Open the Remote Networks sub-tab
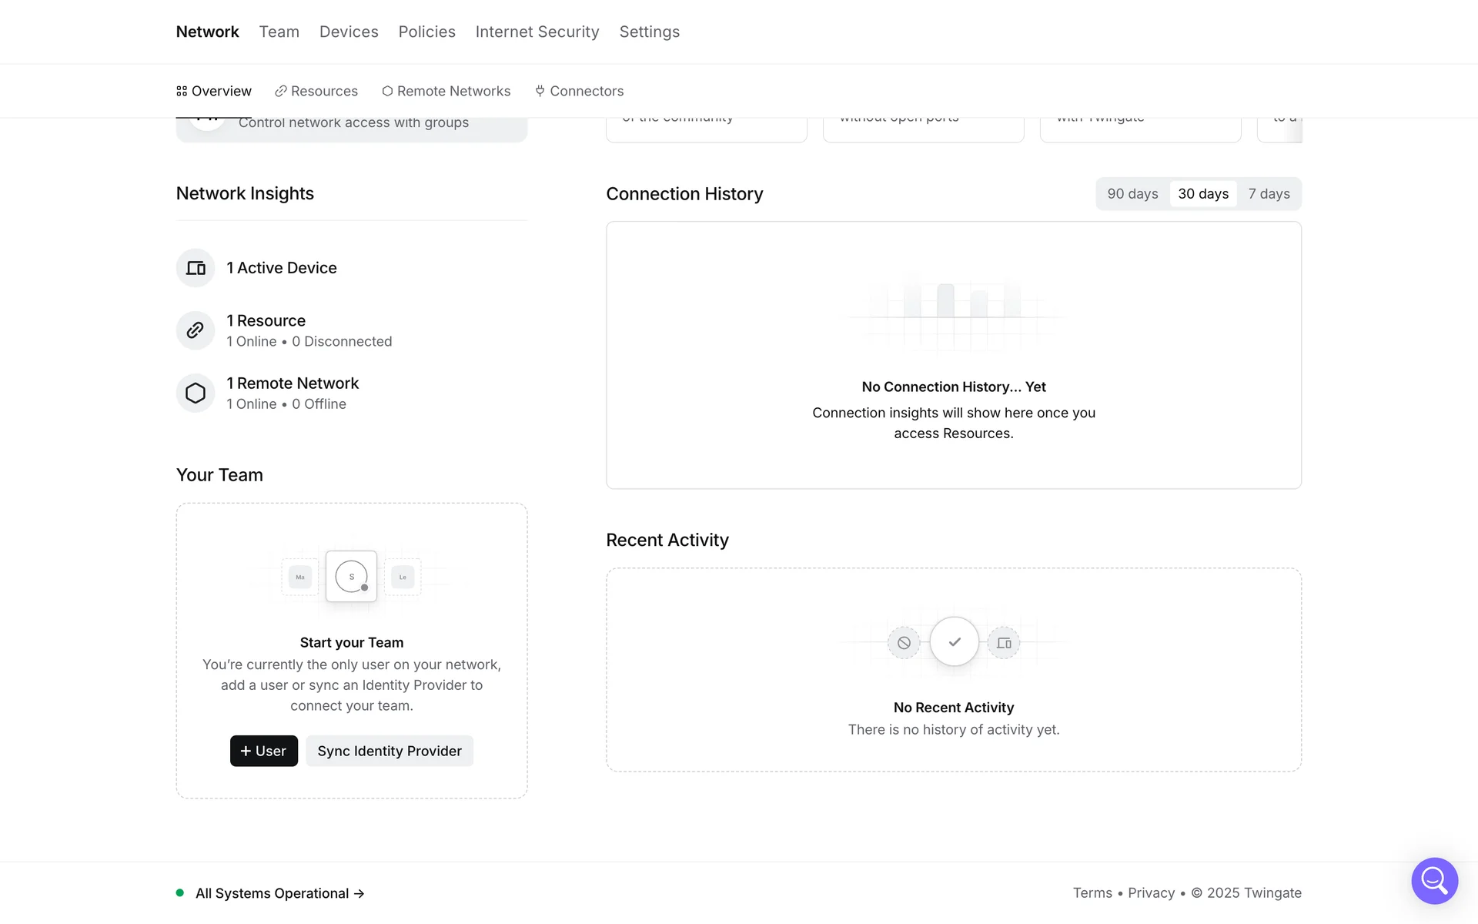The width and height of the screenshot is (1478, 924). pos(446,91)
